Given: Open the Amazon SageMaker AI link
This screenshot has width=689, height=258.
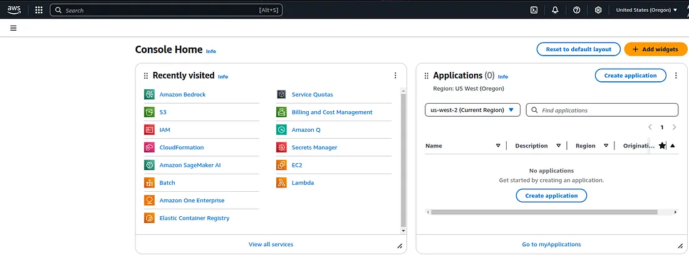Looking at the screenshot, I should (190, 165).
